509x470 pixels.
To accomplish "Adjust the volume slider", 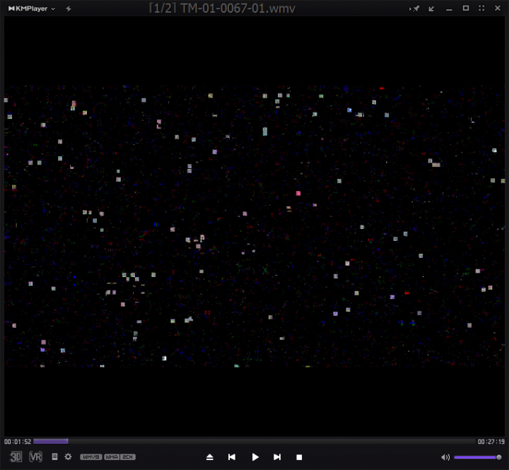I will click(477, 457).
